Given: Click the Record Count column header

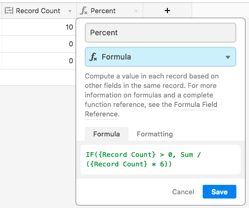Looking at the screenshot, I should click(x=39, y=11).
